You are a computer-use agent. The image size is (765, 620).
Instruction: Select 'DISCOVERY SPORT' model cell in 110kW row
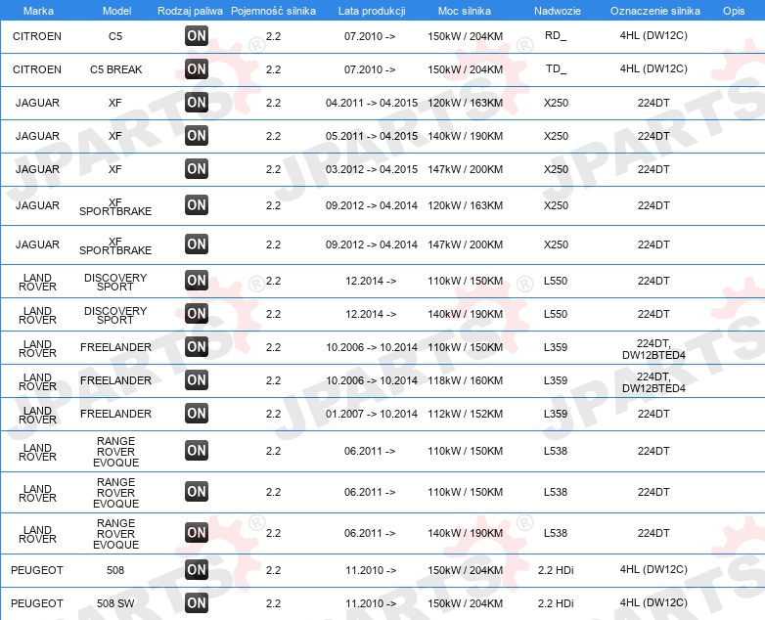click(115, 282)
